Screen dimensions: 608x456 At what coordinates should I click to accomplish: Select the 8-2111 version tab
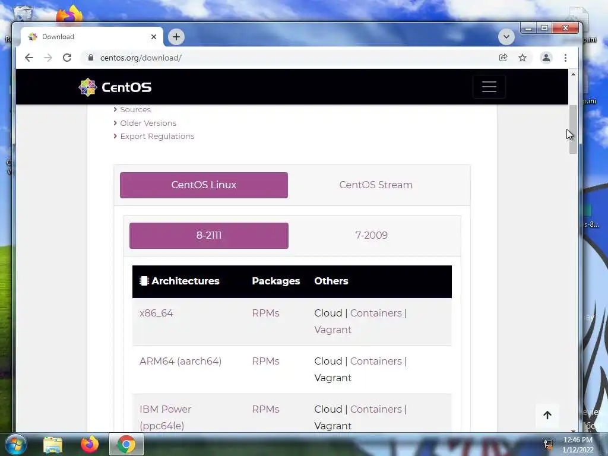(209, 235)
